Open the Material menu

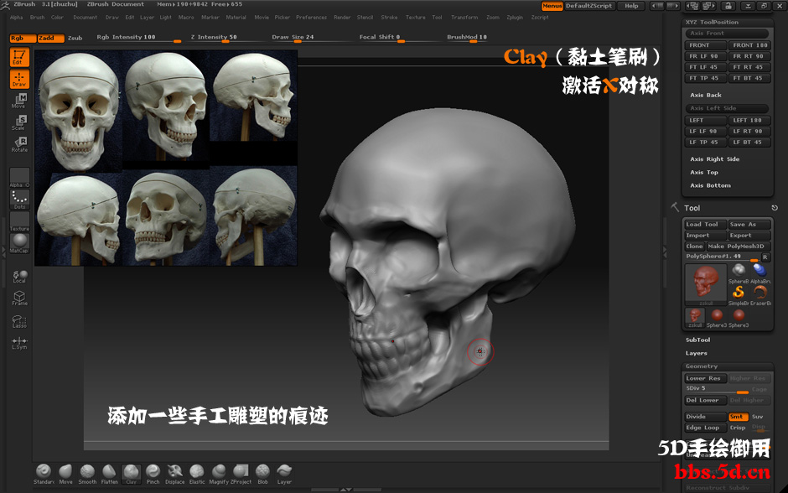[x=236, y=17]
